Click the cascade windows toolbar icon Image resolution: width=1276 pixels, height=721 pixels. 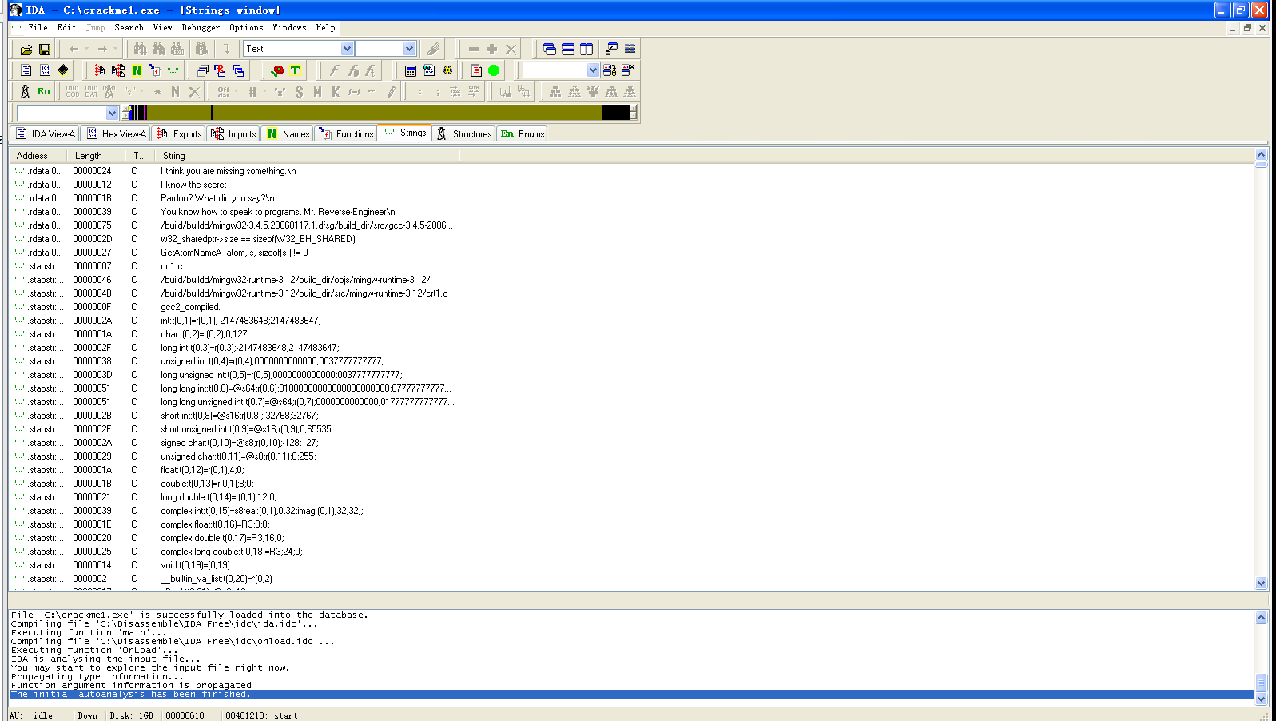click(x=550, y=50)
